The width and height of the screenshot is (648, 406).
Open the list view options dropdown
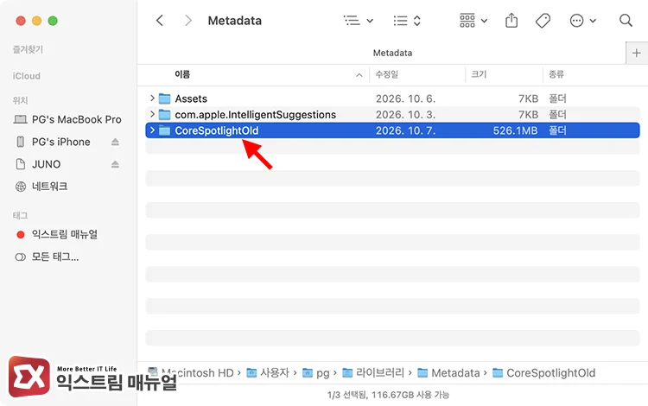tap(359, 20)
